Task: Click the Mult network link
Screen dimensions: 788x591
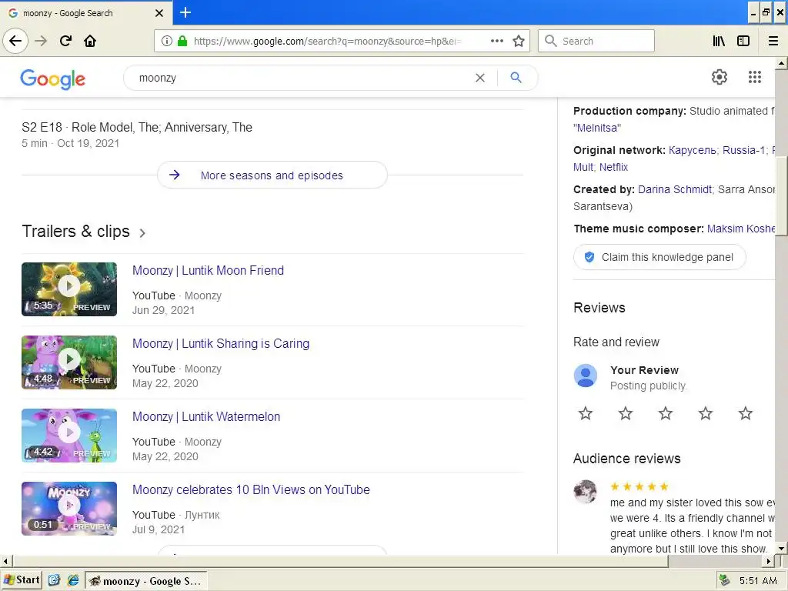Action: tap(583, 167)
